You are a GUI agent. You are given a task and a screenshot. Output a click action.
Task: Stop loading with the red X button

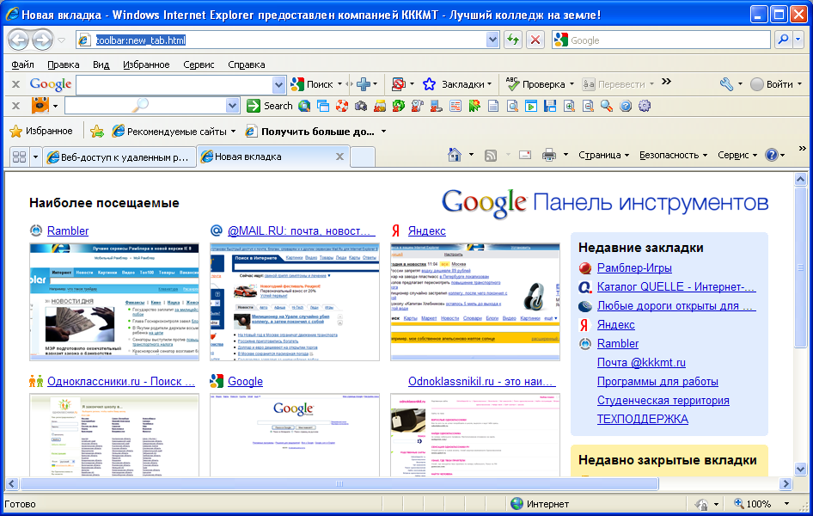coord(535,40)
